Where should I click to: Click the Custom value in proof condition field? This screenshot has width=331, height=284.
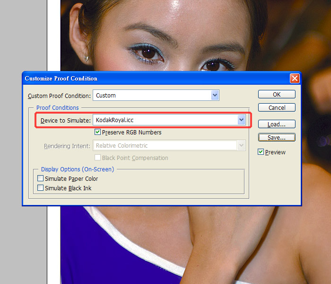point(106,95)
